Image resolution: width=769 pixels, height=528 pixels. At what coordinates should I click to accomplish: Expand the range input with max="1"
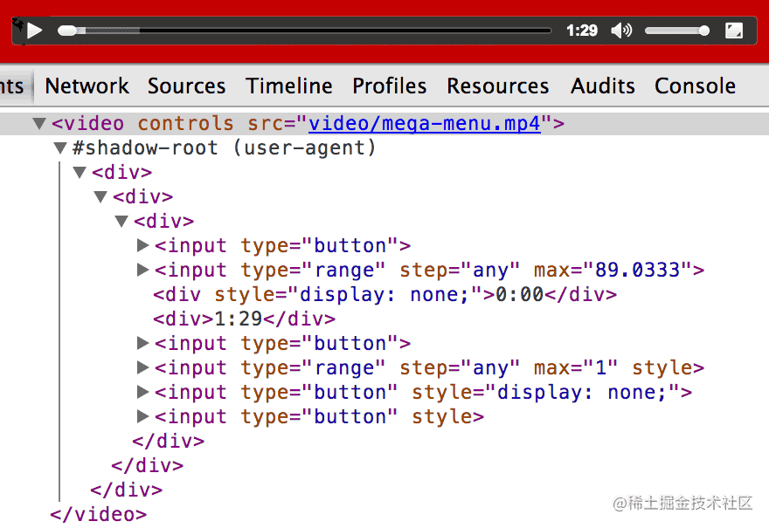tap(142, 367)
